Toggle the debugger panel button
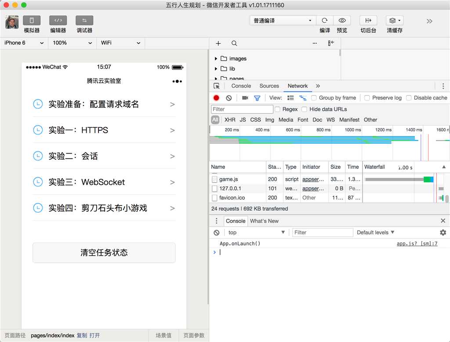This screenshot has width=450, height=342. point(84,20)
